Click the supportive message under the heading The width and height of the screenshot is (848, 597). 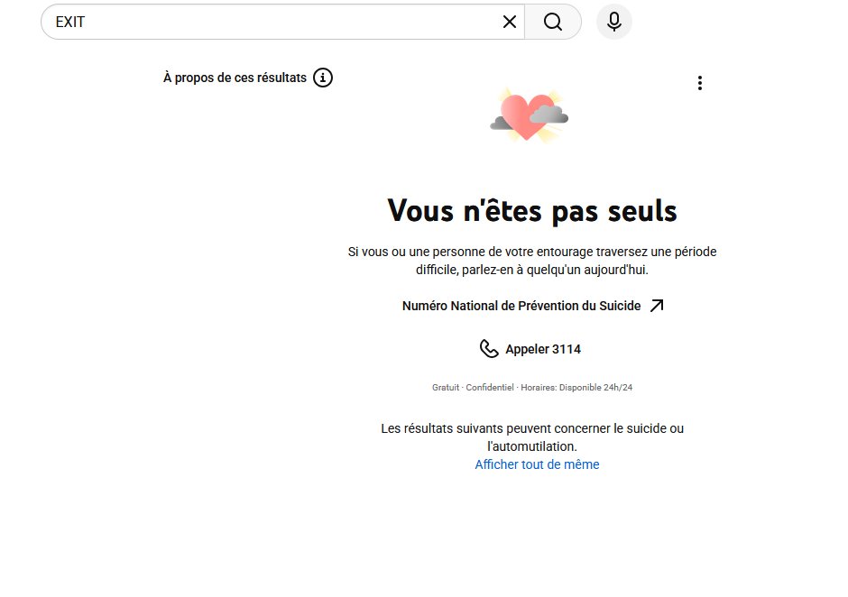click(532, 261)
